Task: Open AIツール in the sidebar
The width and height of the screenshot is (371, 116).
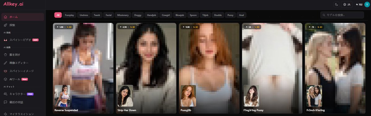Action: 23,79
